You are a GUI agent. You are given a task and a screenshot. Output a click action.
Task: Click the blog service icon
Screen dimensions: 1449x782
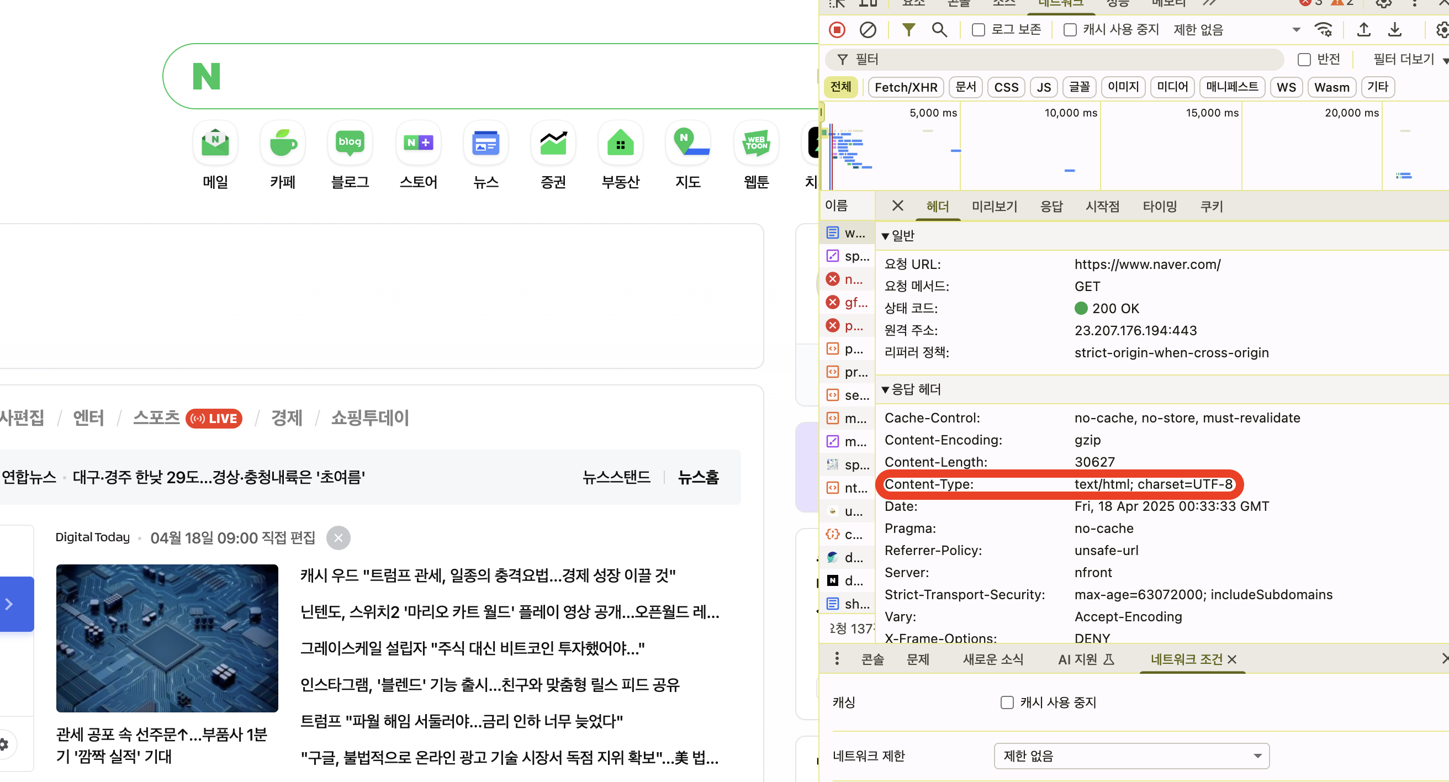coord(350,144)
